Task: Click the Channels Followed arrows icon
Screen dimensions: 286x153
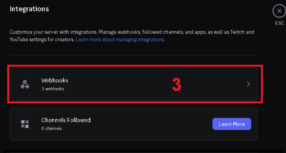Action: [25, 124]
